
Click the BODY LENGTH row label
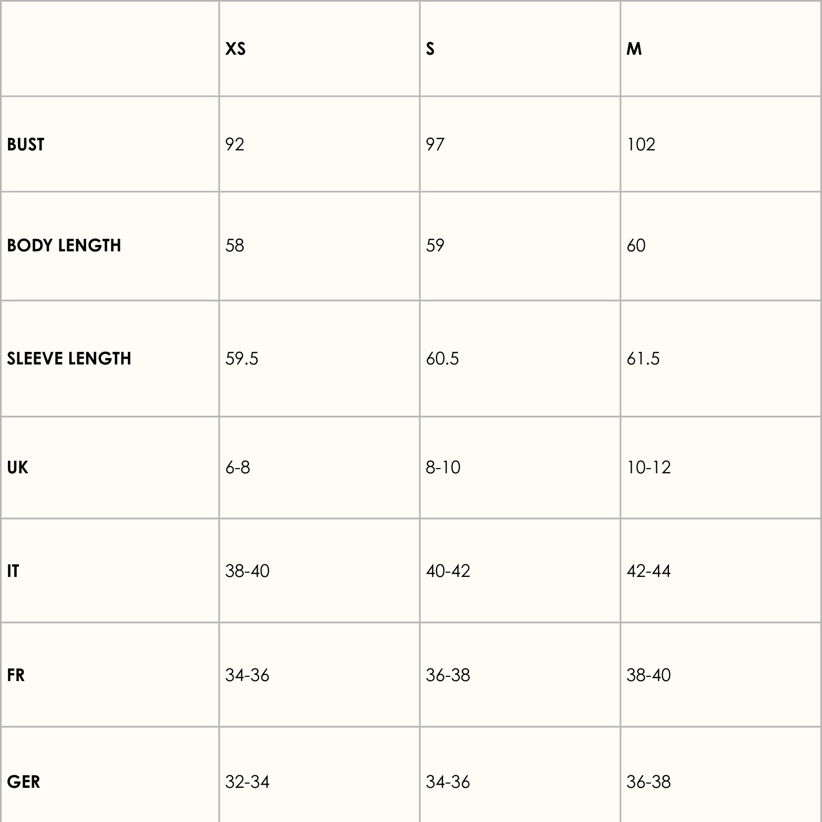[x=64, y=246]
